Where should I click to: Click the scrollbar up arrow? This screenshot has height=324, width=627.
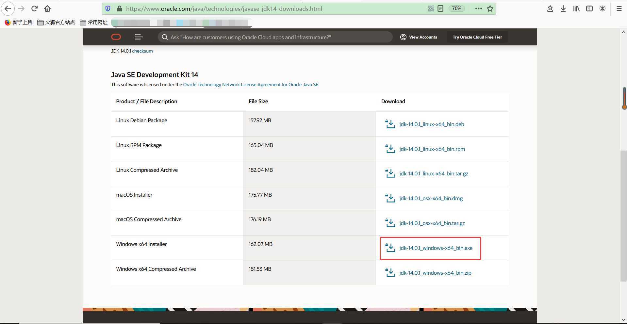coord(623,32)
